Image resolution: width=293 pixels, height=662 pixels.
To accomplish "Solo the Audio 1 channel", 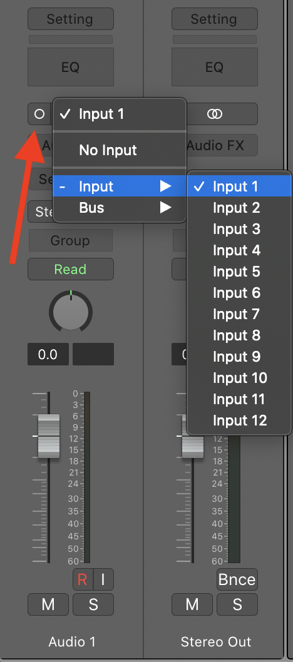I will [93, 604].
